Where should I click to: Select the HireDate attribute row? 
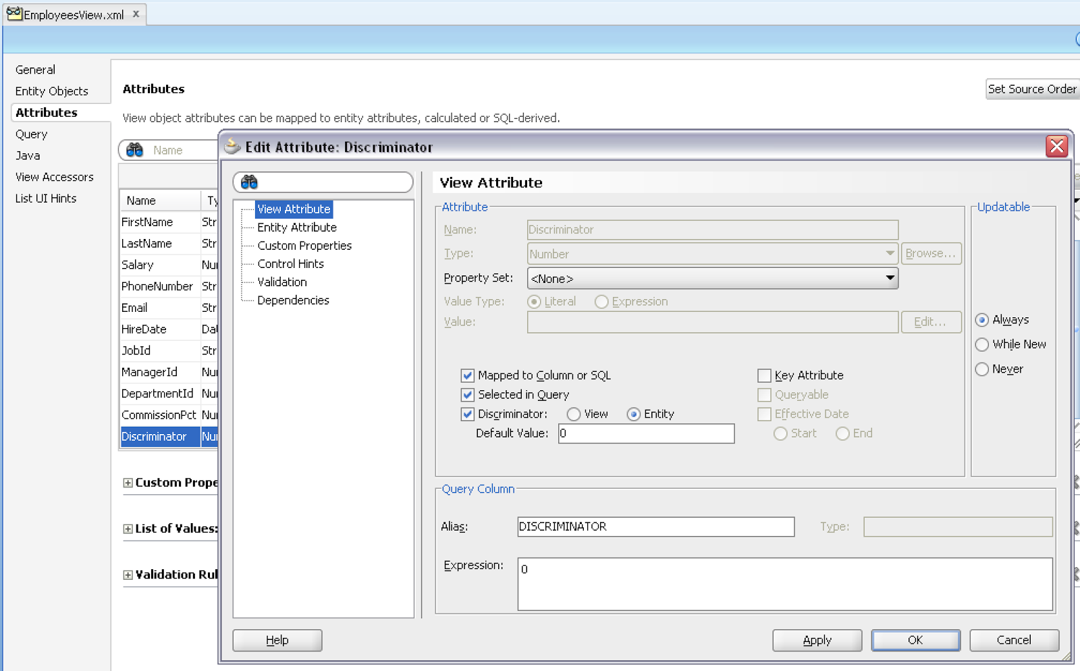[x=169, y=329]
